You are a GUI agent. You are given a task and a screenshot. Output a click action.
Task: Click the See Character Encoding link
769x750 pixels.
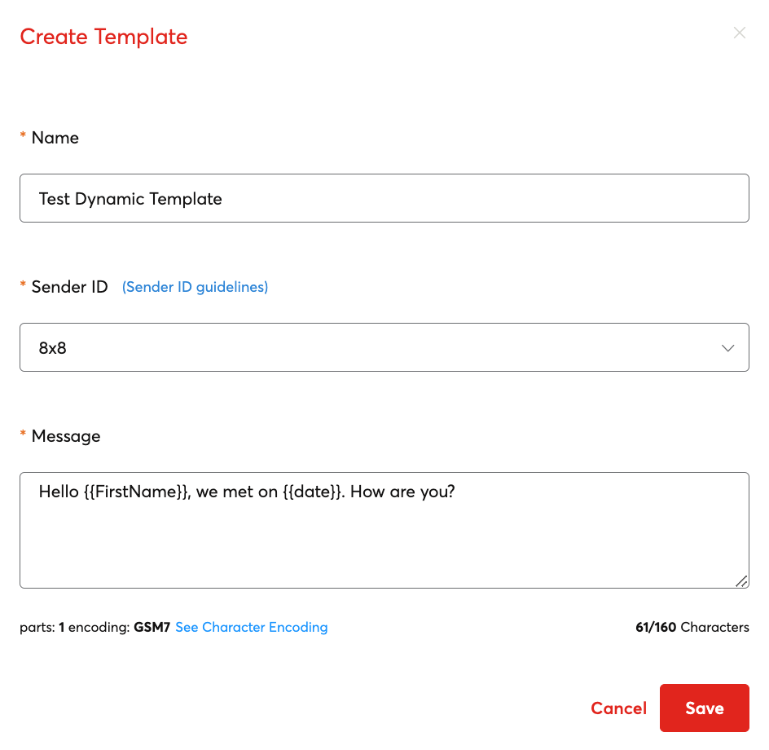(251, 628)
